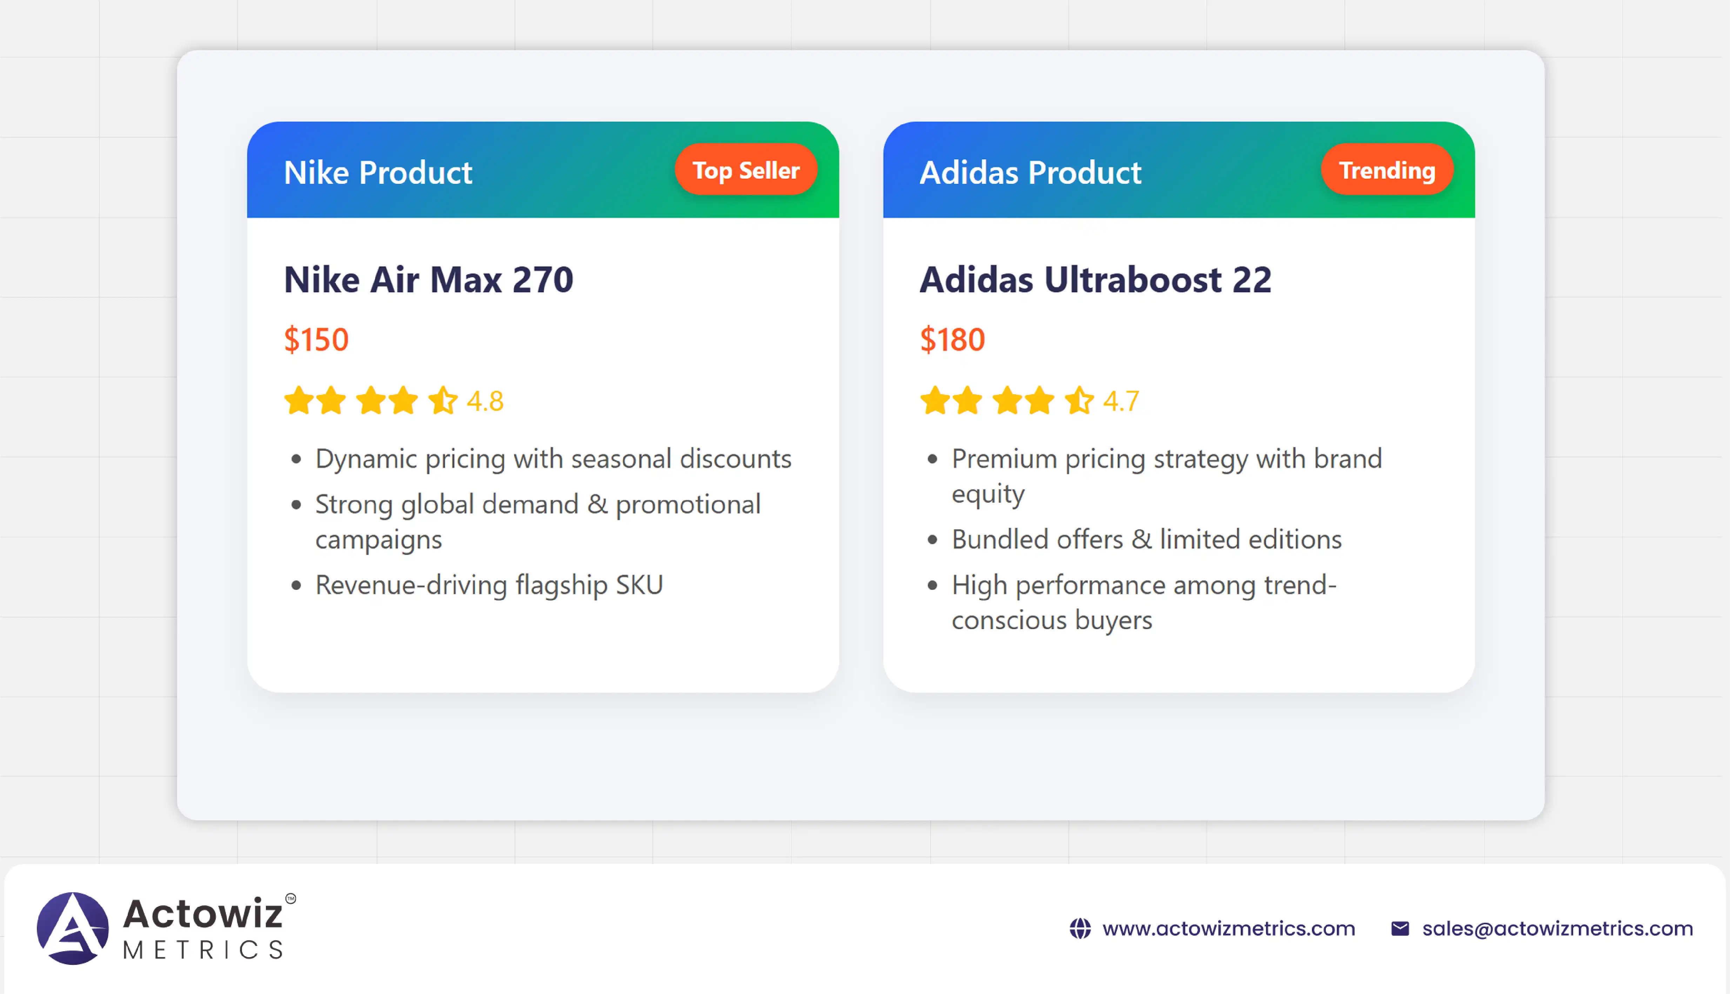
Task: Select the first star on Adidas rating
Action: point(935,401)
